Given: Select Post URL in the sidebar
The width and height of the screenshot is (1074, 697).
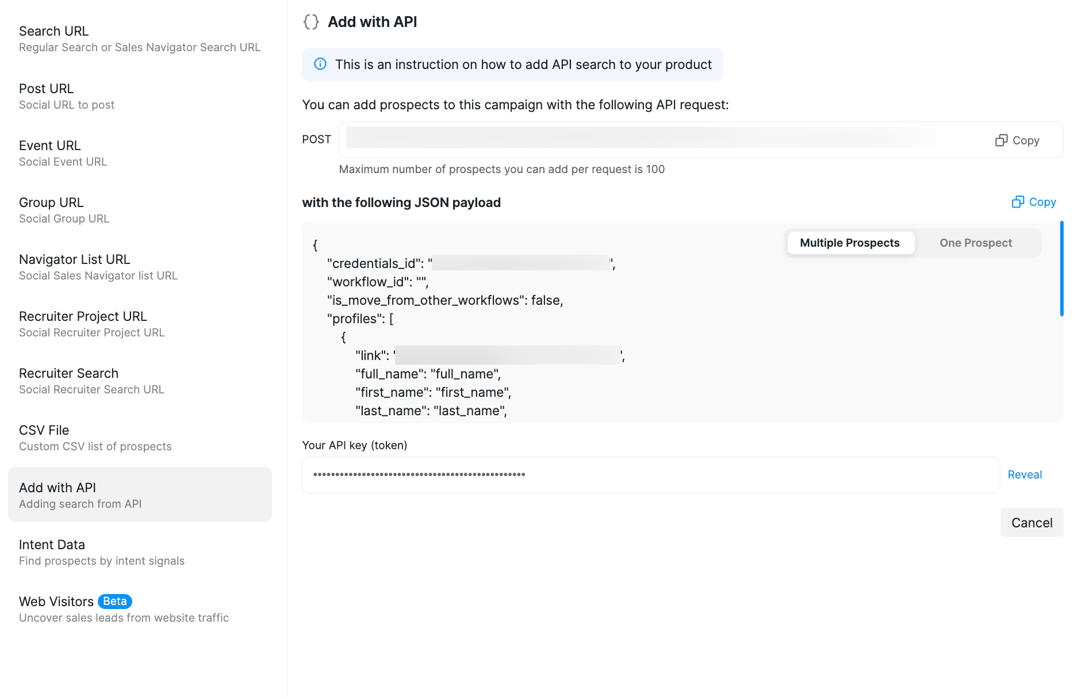Looking at the screenshot, I should click(140, 96).
